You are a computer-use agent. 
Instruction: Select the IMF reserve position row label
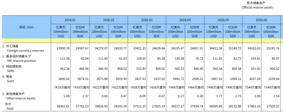21,61
